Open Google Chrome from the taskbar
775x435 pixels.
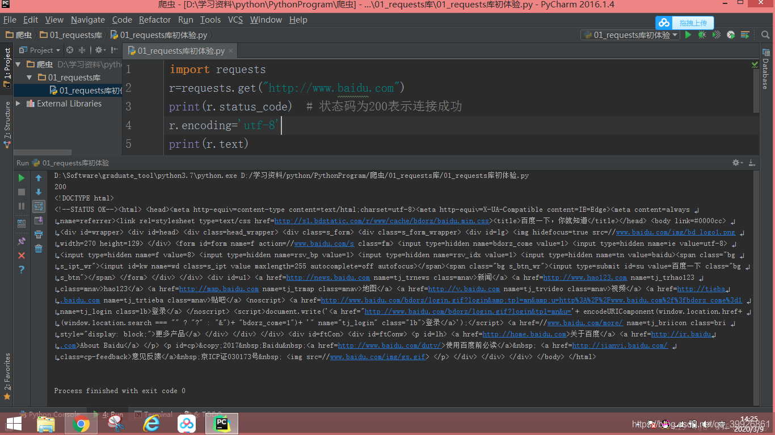tap(81, 424)
